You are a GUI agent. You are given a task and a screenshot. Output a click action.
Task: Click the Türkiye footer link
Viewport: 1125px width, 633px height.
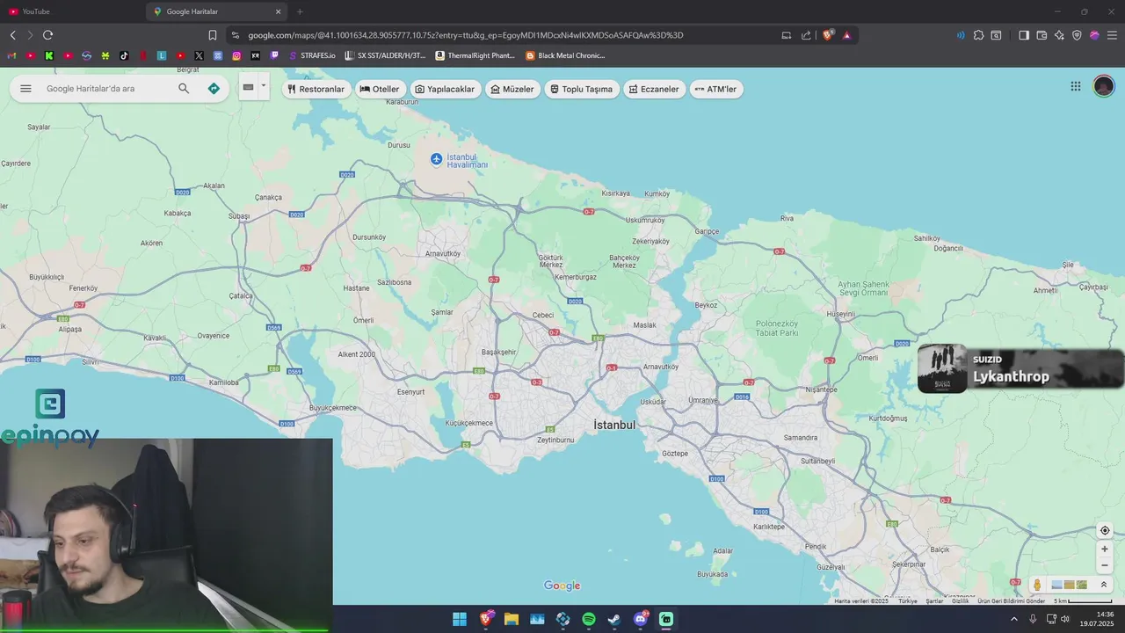tap(908, 601)
